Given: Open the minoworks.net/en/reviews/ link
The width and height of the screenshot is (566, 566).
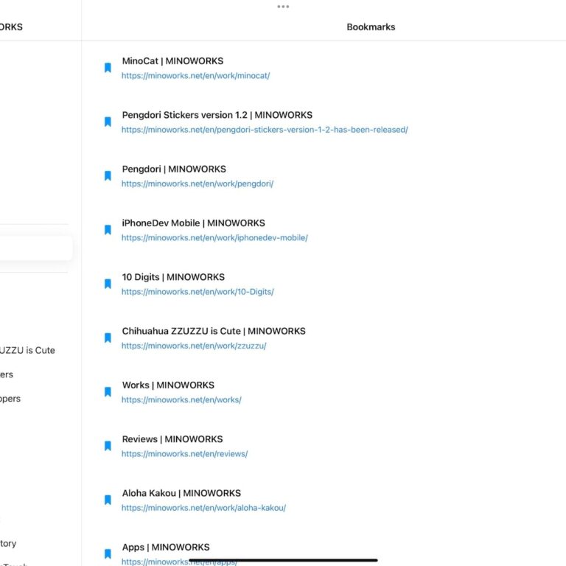Looking at the screenshot, I should tap(184, 454).
